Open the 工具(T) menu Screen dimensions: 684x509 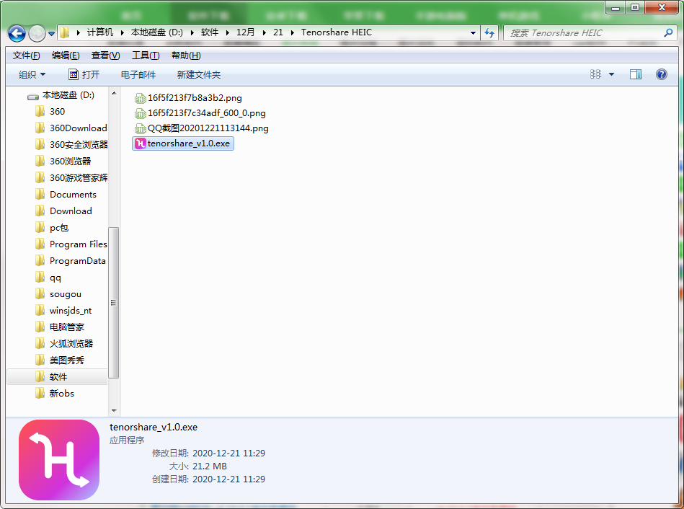[x=146, y=56]
